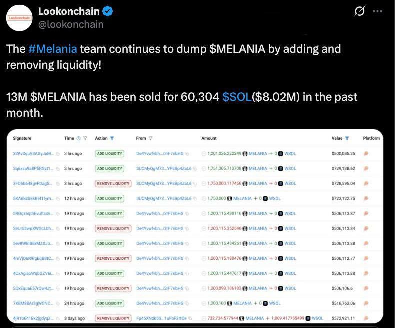This screenshot has height=328, width=395.
Task: Open the $SOL cashtag link
Action: point(237,97)
